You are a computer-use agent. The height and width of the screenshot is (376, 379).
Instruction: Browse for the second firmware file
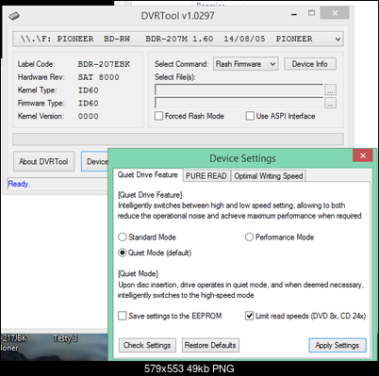330,103
